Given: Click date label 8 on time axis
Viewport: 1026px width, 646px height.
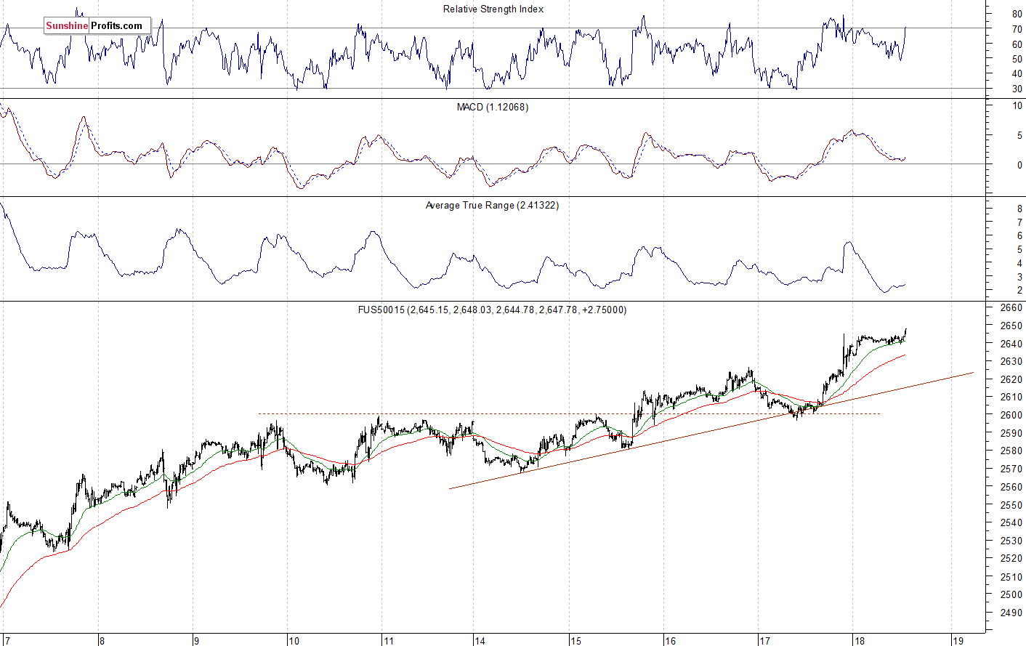Looking at the screenshot, I should (x=102, y=640).
